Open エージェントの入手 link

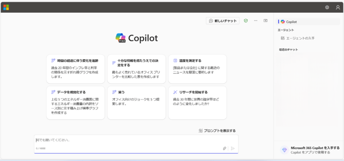[300, 38]
